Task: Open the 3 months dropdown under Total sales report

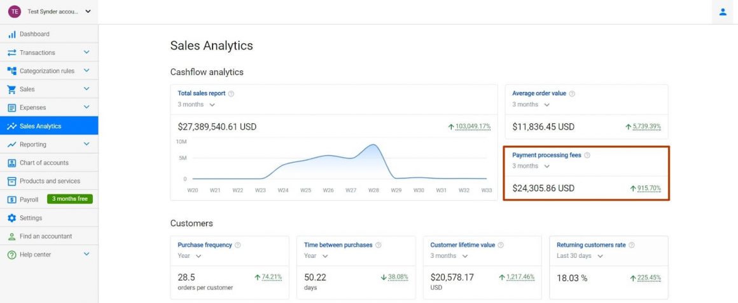Action: (x=197, y=105)
